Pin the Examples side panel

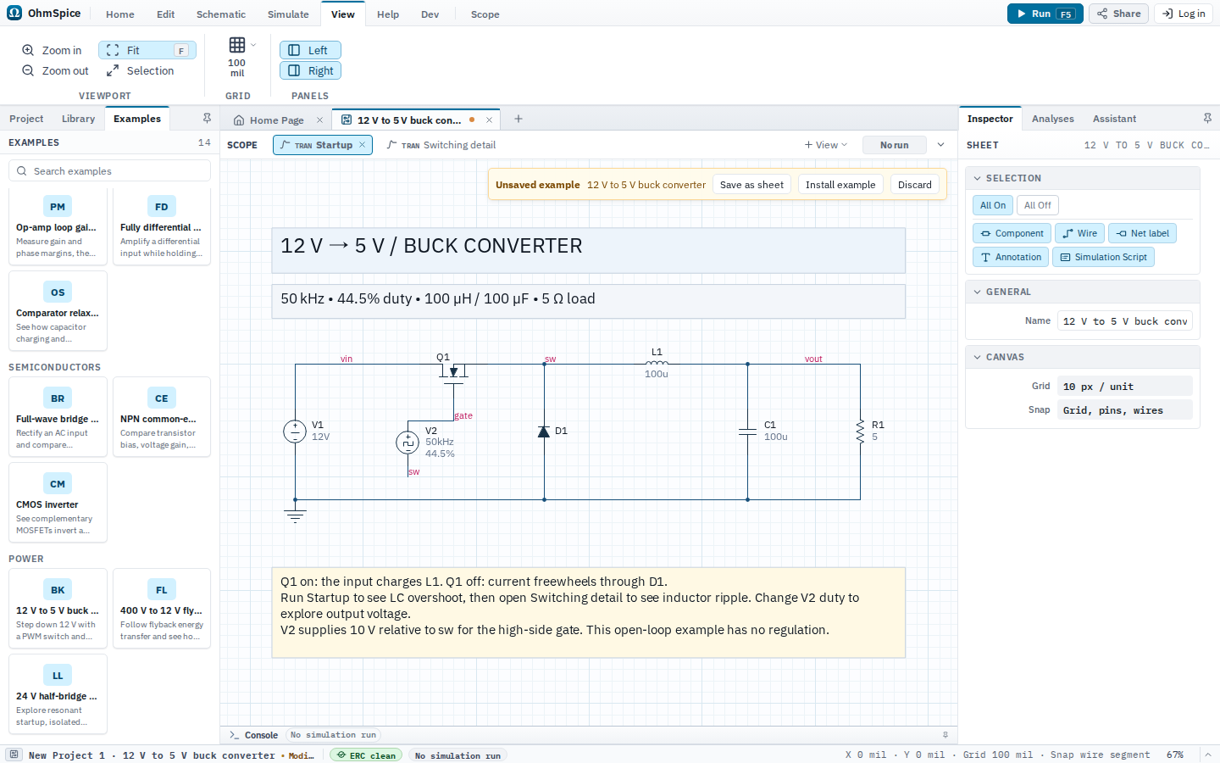pos(207,118)
